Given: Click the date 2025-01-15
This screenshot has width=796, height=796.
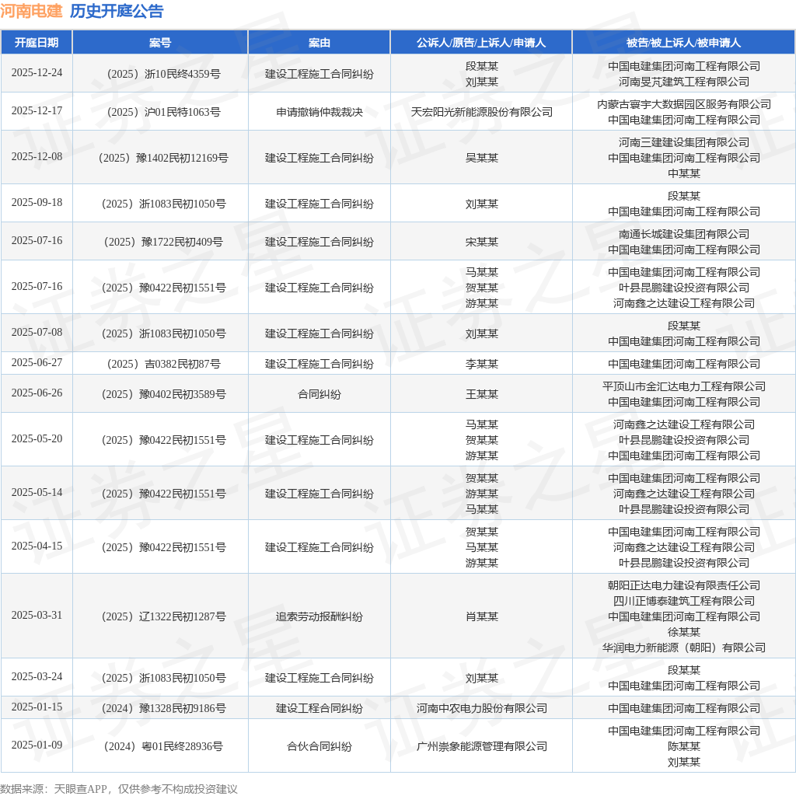Looking at the screenshot, I should [37, 707].
